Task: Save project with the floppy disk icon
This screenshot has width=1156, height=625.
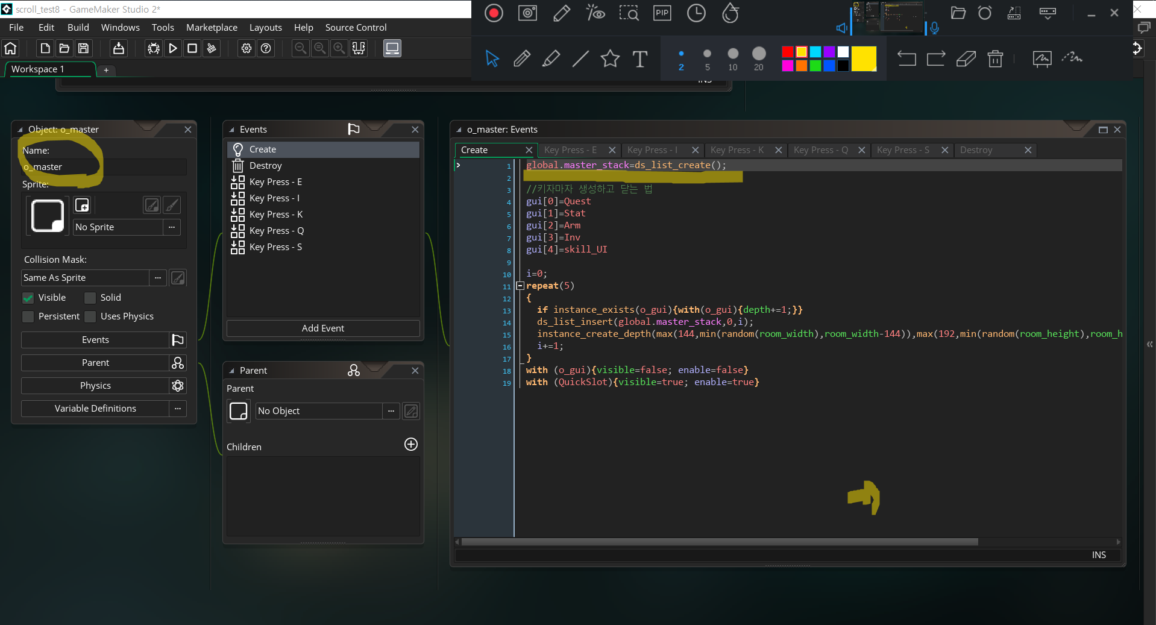Action: click(84, 48)
